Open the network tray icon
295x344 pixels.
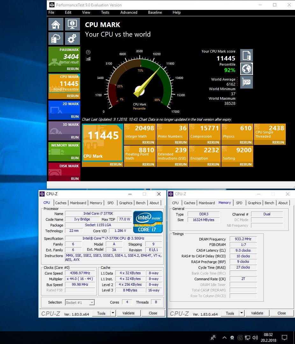coord(248,338)
